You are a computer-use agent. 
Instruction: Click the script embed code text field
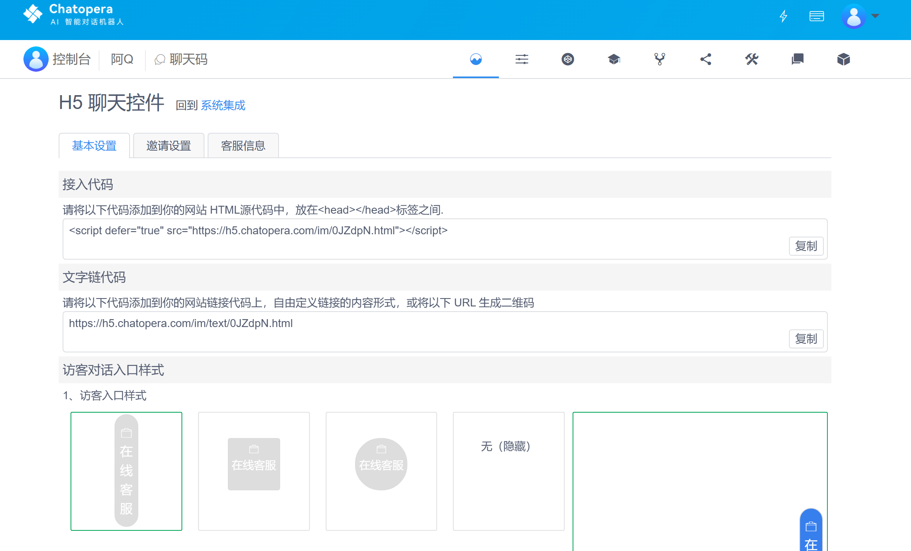coord(445,239)
